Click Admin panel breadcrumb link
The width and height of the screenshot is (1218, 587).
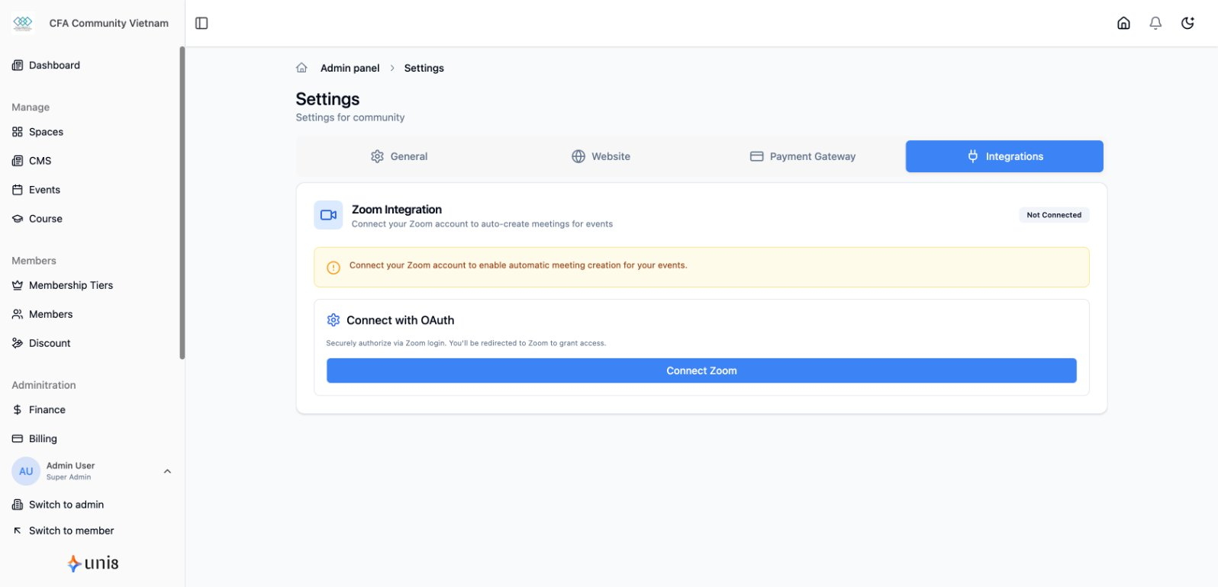[350, 68]
